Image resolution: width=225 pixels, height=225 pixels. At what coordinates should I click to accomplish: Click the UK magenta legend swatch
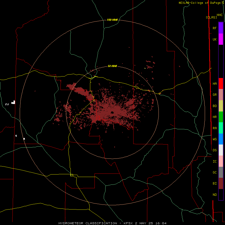coord(221,39)
